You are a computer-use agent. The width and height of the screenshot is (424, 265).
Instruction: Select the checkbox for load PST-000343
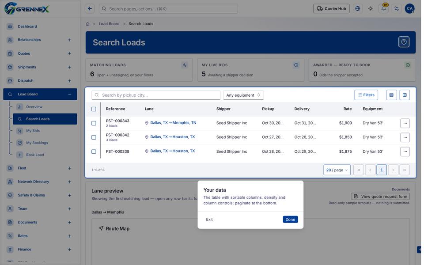click(94, 123)
